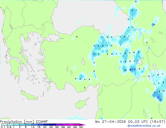
Task: Click the 45–50 mm legend swatch
Action: (x=77, y=125)
